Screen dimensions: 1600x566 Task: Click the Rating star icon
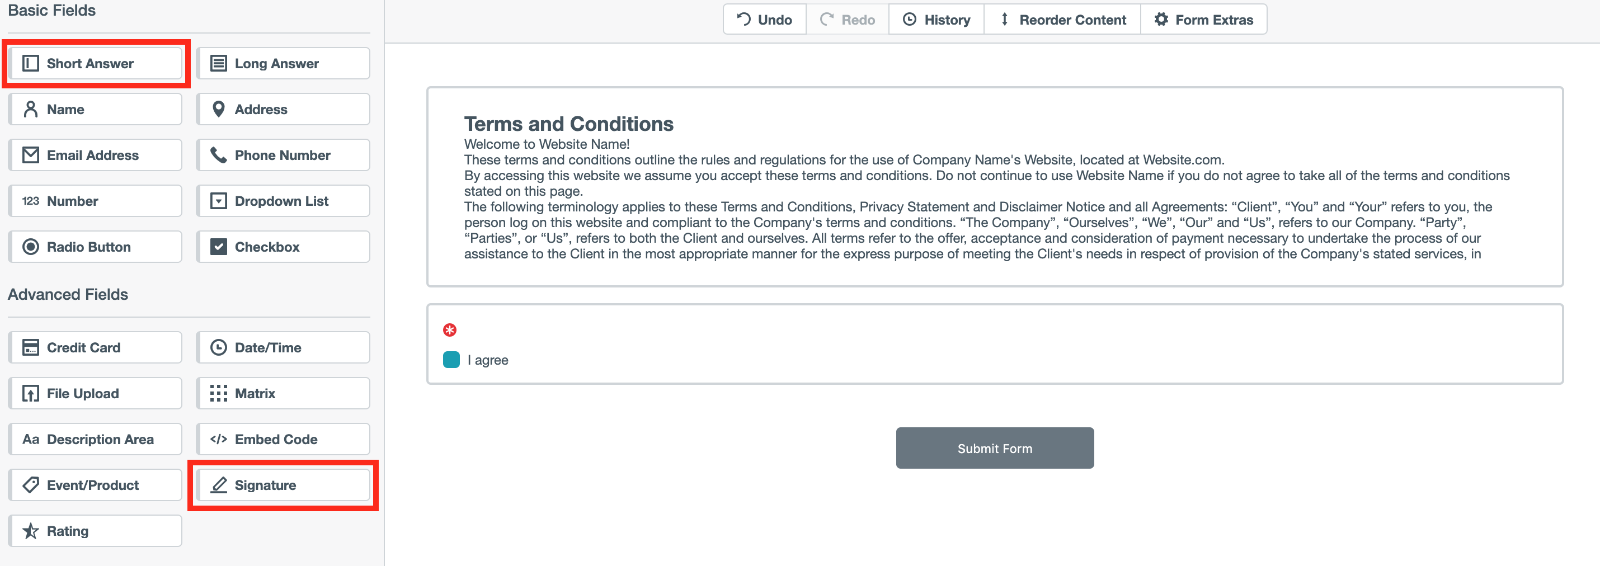tap(30, 531)
